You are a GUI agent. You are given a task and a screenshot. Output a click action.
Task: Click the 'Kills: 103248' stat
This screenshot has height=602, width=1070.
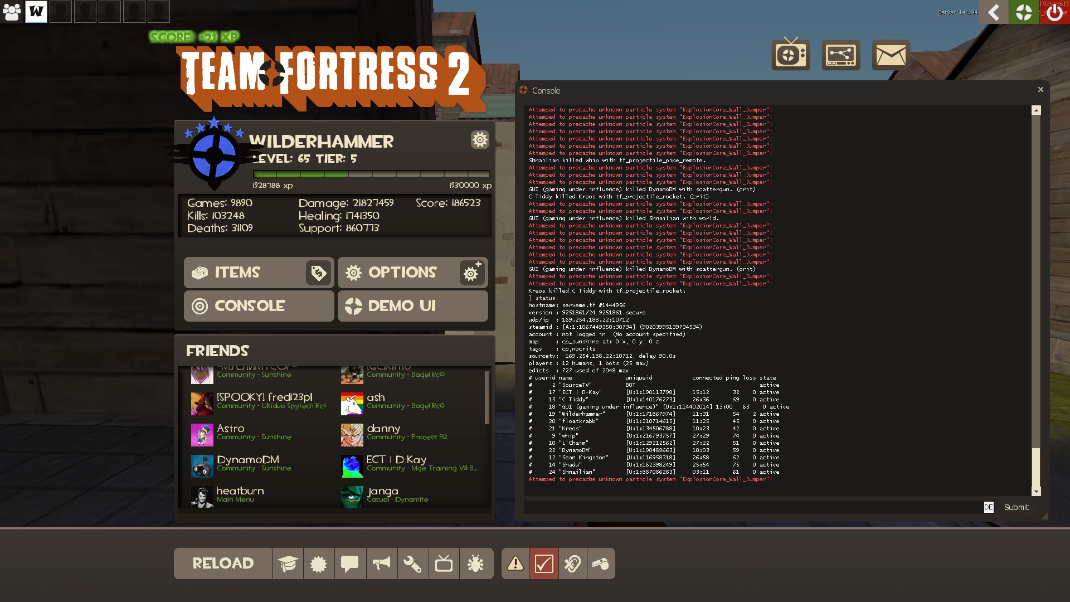(x=216, y=216)
